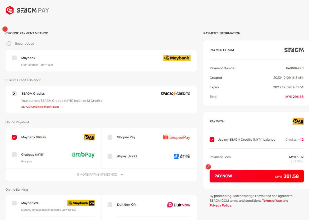Click the 'Maintenance 11pm ~ 4am' note
309x220 pixels.
(x=37, y=65)
